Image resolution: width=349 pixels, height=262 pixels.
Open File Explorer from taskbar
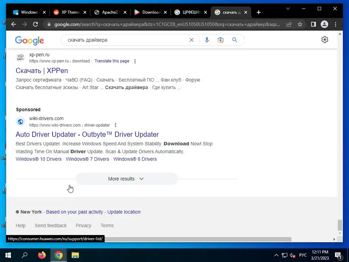(75, 255)
